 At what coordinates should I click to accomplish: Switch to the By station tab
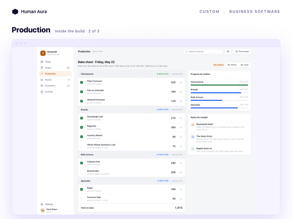coord(232,65)
